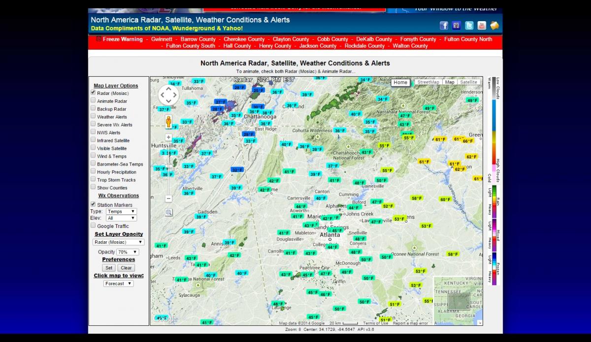
Task: Click the Home button on the map
Action: pyautogui.click(x=400, y=83)
